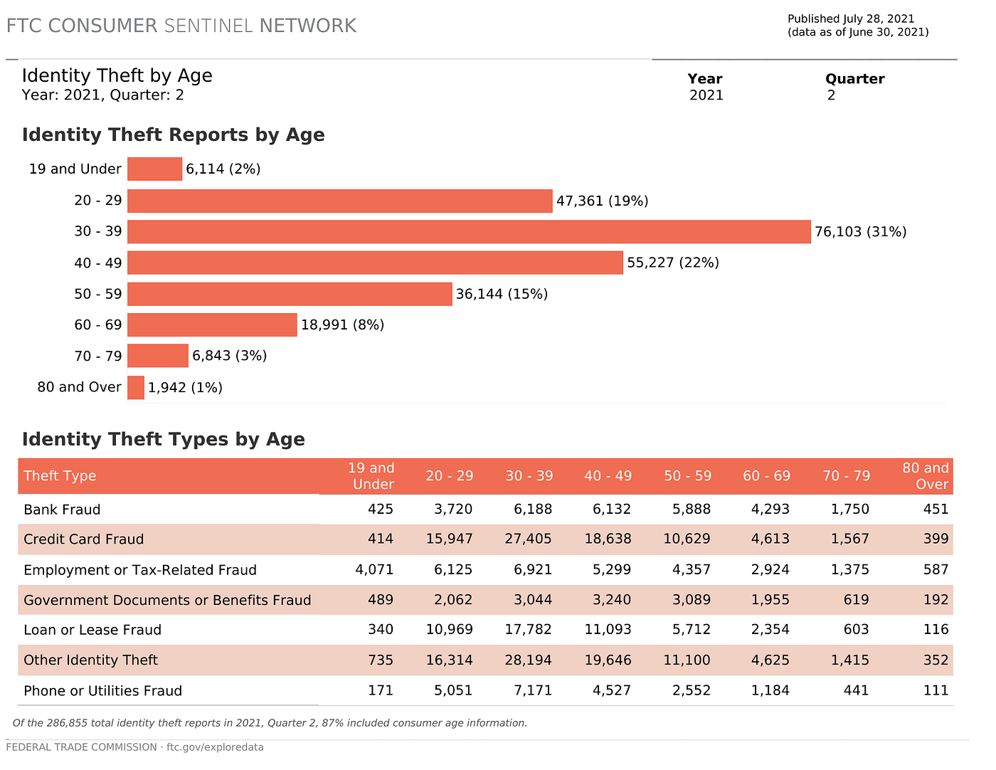This screenshot has width=996, height=770.
Task: Click the 451 Bank Fraud cell
Action: (936, 510)
